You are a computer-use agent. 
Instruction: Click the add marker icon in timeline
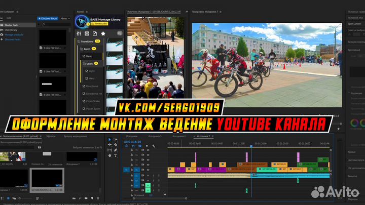point(147,146)
